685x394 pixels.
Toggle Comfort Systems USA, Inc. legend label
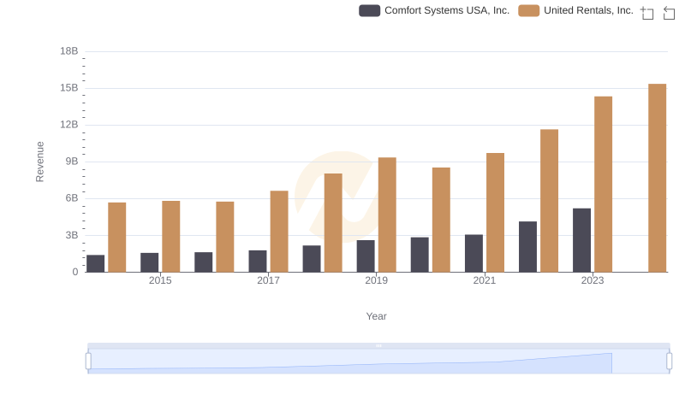click(x=447, y=10)
